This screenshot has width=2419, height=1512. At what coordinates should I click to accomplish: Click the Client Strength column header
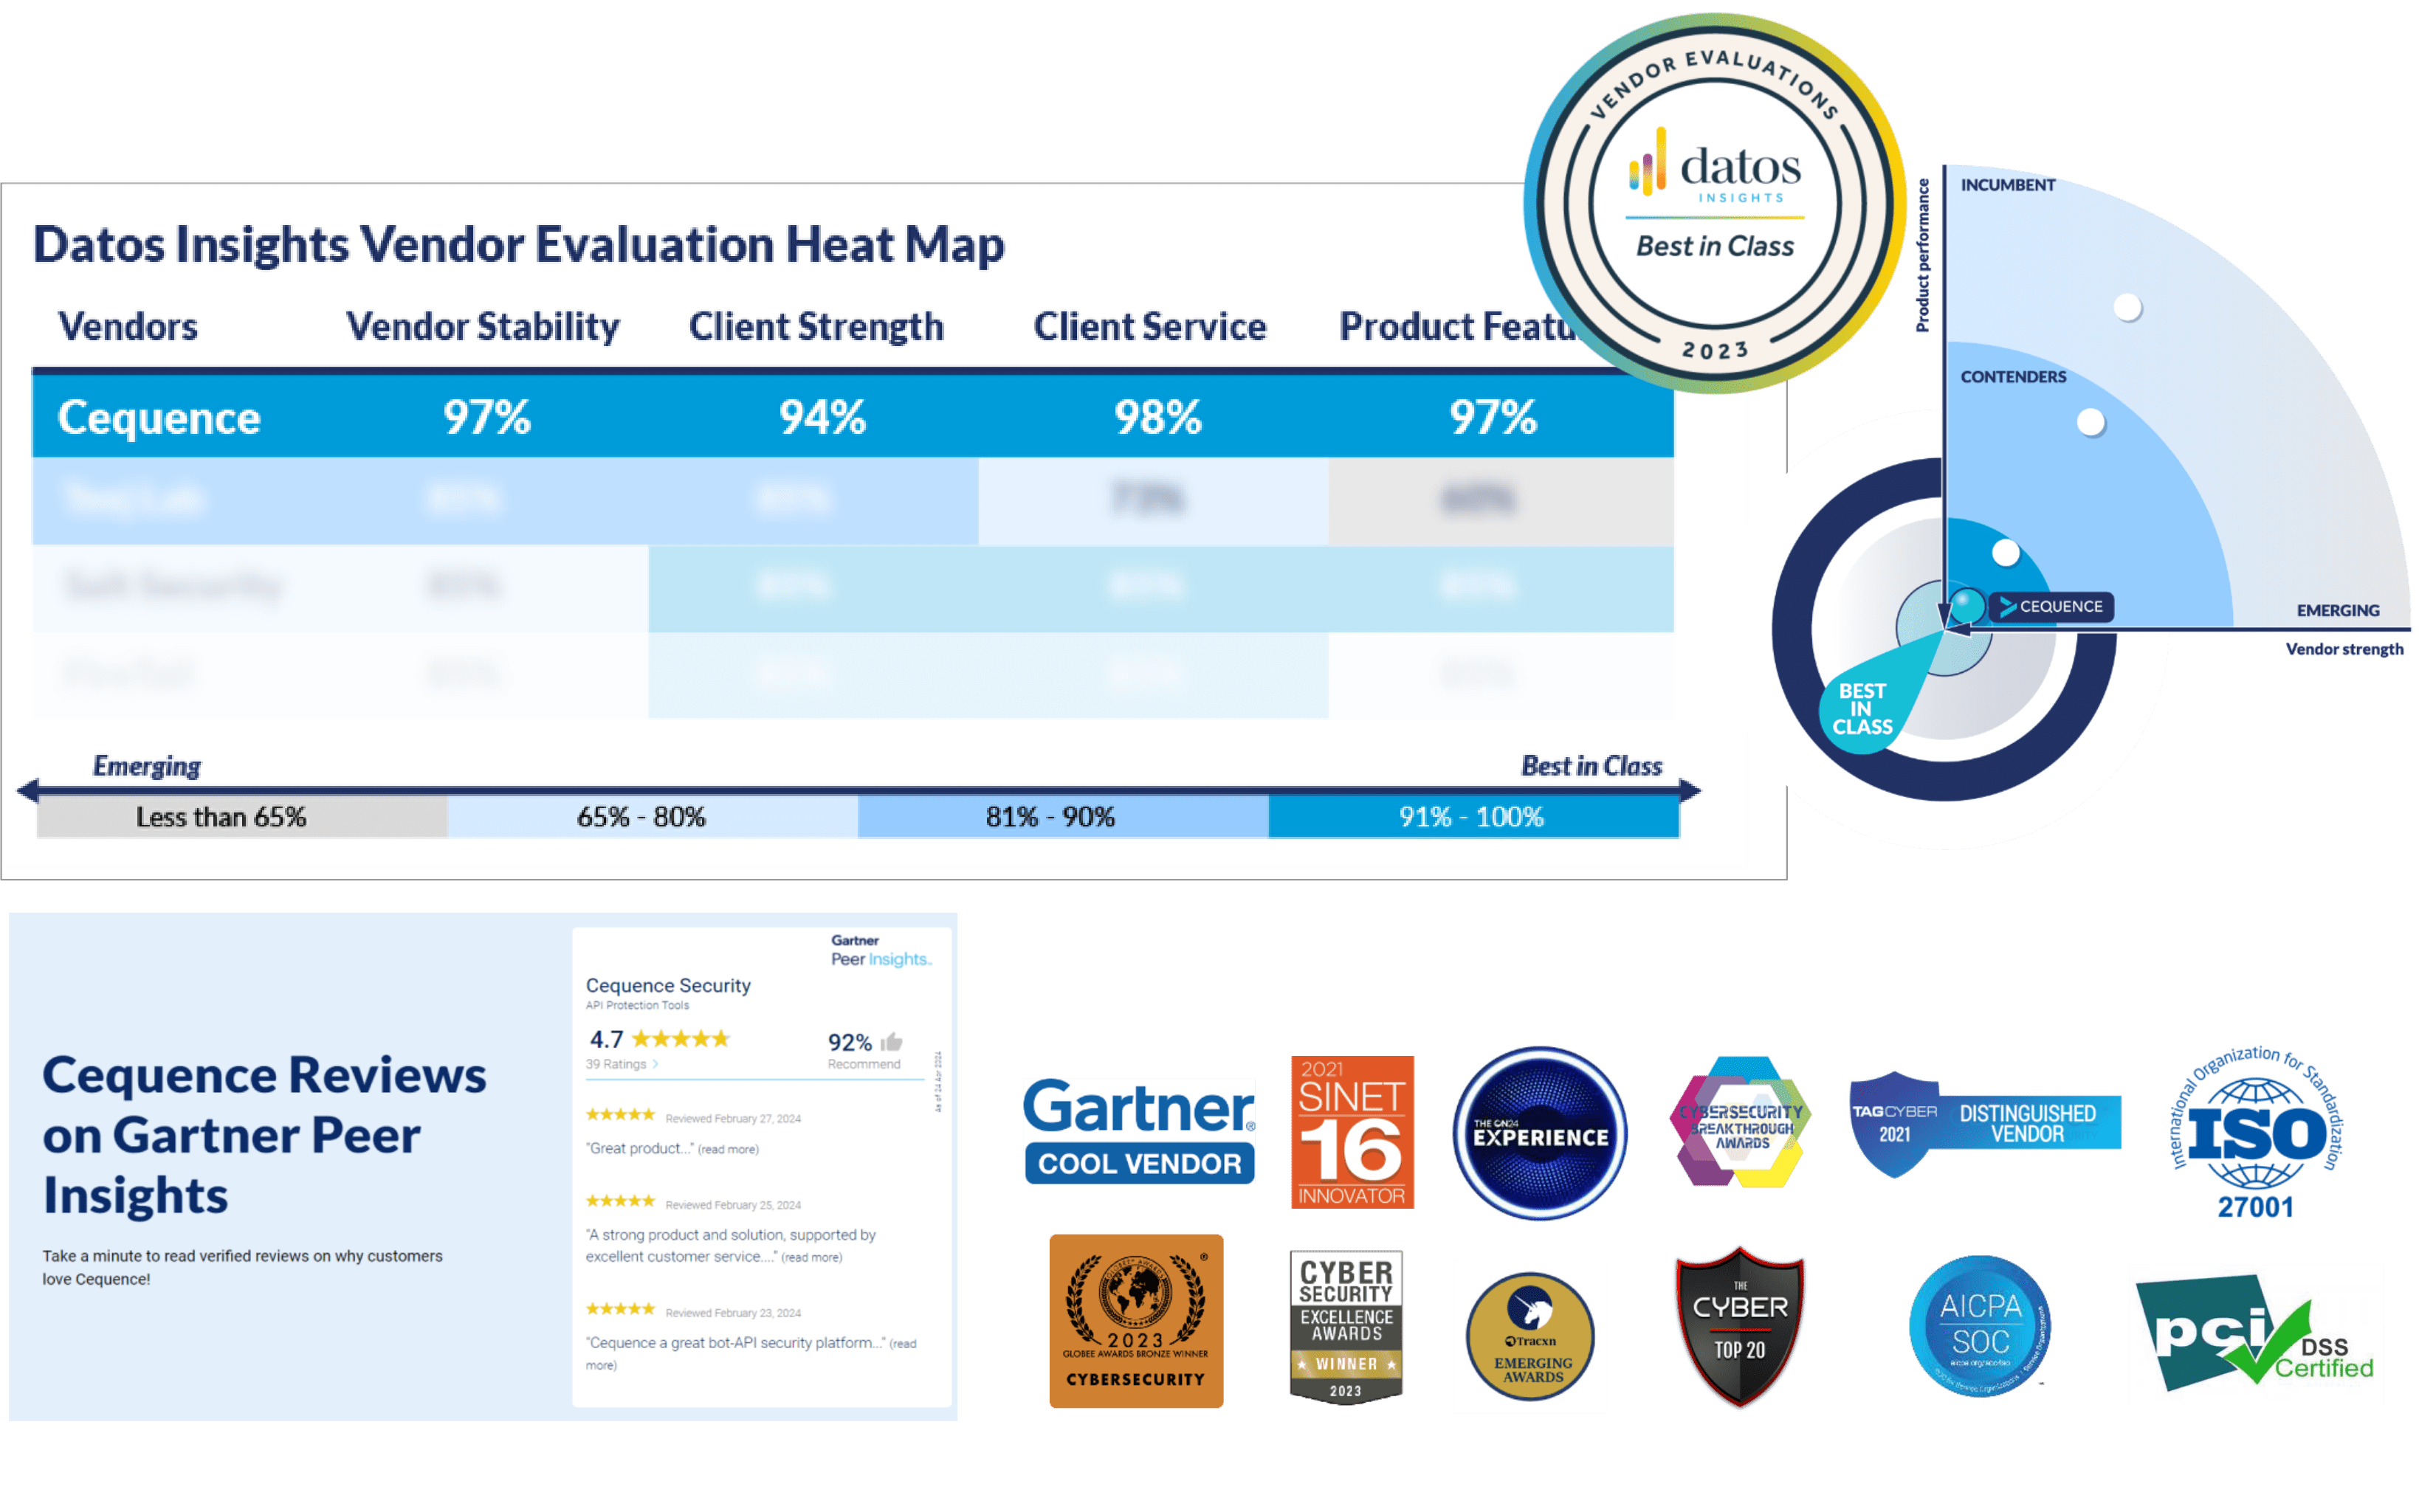[816, 327]
